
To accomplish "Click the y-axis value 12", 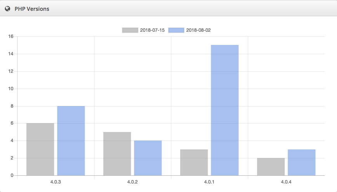I will [x=11, y=71].
